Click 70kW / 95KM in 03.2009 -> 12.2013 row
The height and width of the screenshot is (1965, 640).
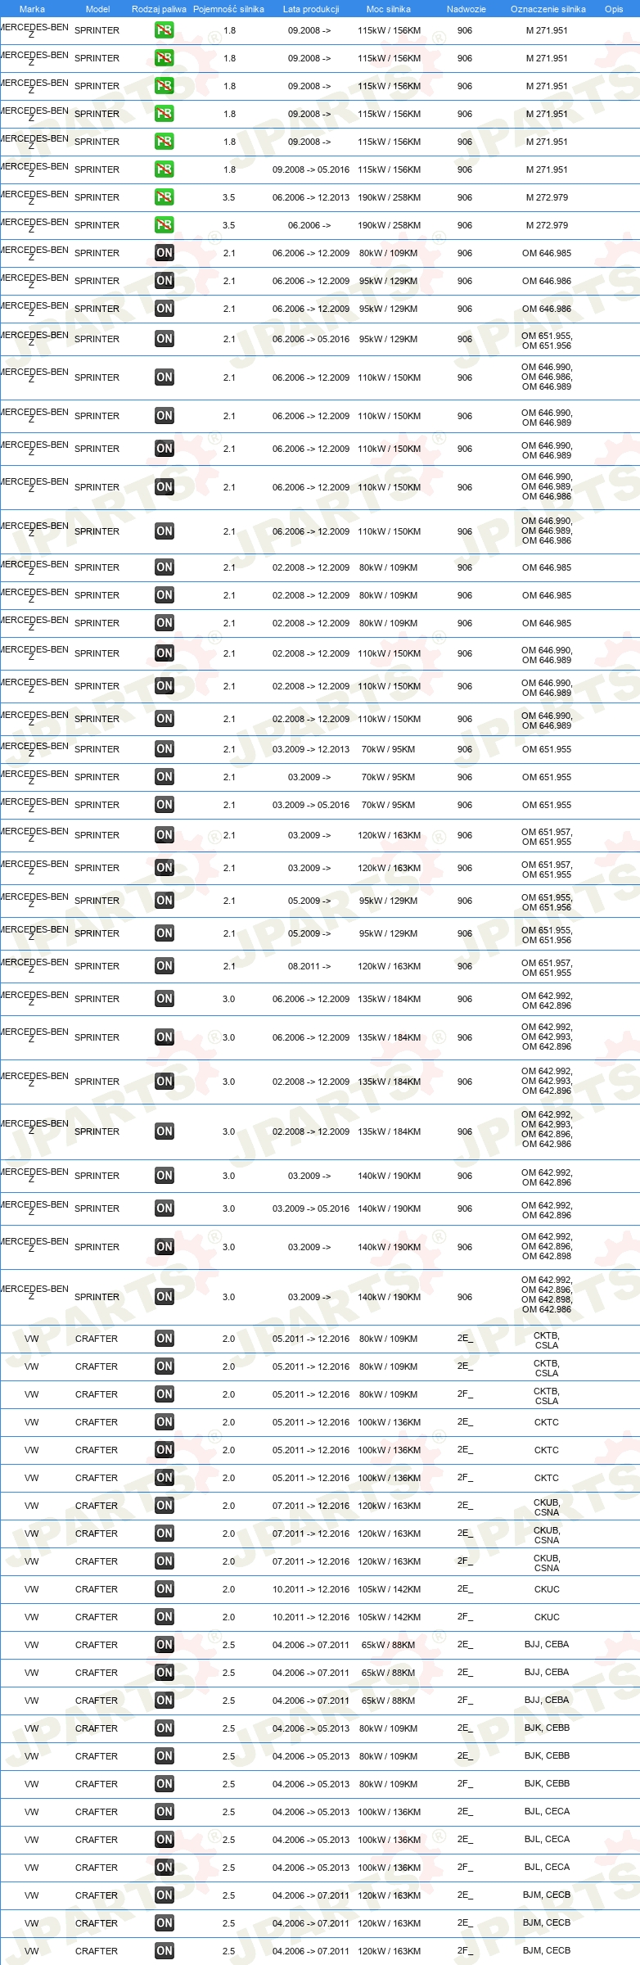(388, 749)
